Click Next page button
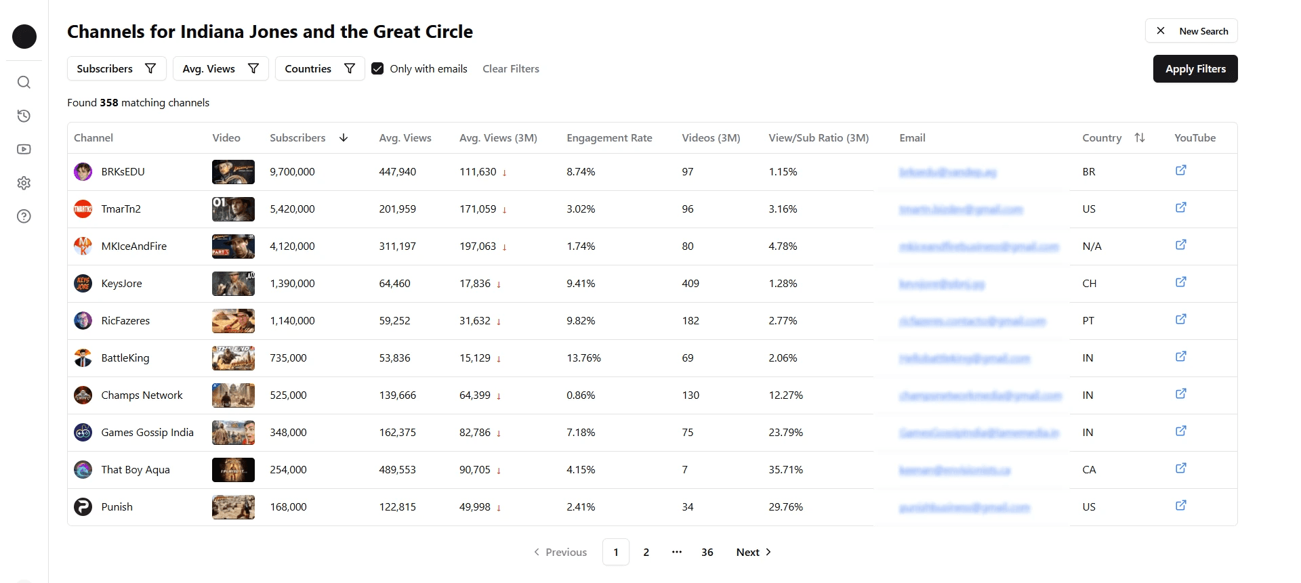1301x583 pixels. 753,553
